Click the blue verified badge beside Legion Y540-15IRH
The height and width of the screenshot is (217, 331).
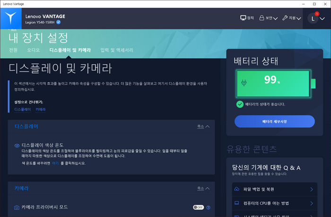coord(59,22)
